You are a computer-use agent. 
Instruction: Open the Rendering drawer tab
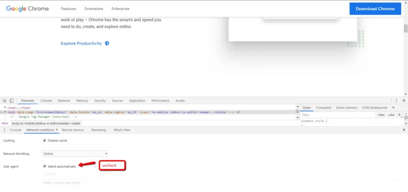(x=99, y=130)
